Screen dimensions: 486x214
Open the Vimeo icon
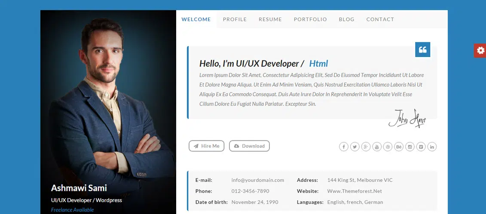[421, 147]
